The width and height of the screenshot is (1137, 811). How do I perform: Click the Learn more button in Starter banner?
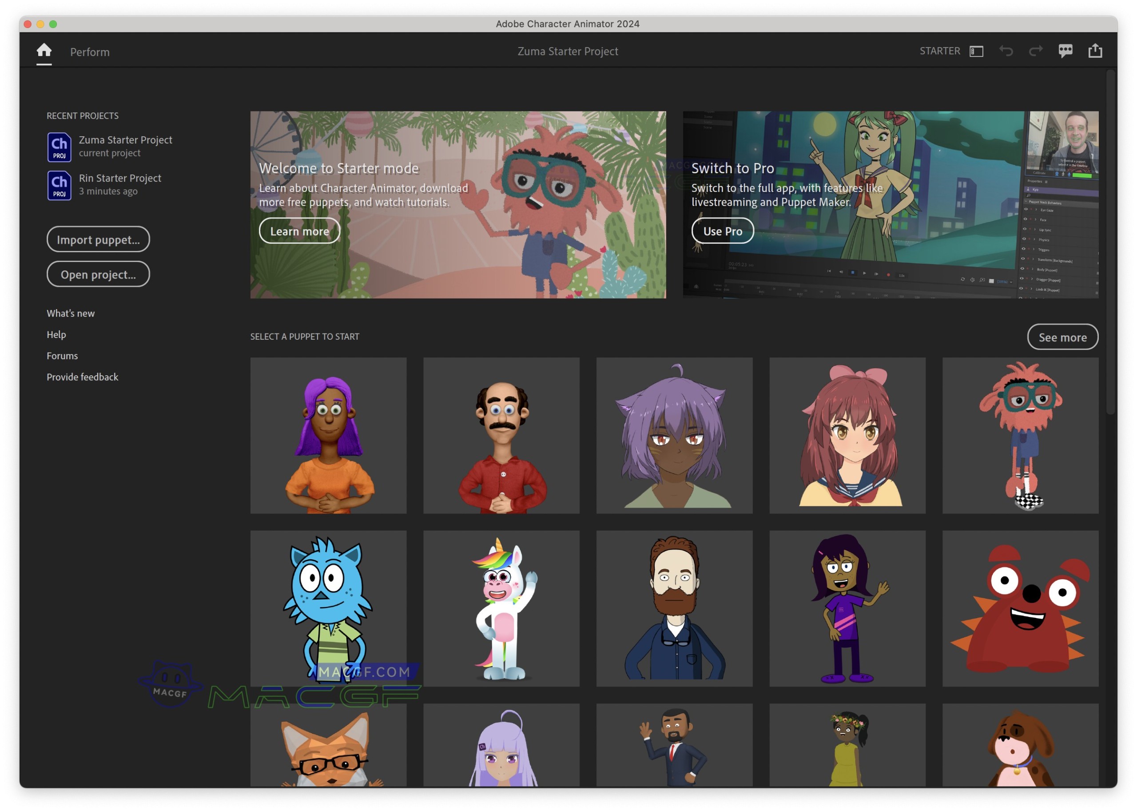299,231
